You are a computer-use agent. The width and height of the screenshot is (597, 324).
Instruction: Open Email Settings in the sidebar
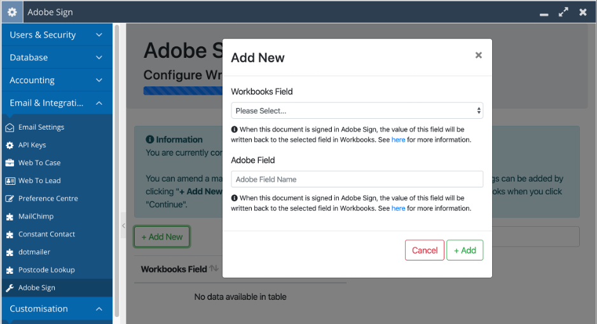(57, 128)
